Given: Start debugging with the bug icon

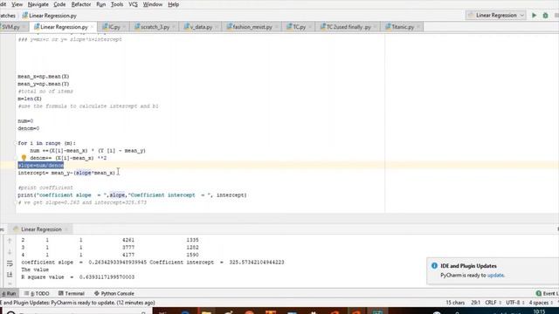Looking at the screenshot, I should coord(545,16).
